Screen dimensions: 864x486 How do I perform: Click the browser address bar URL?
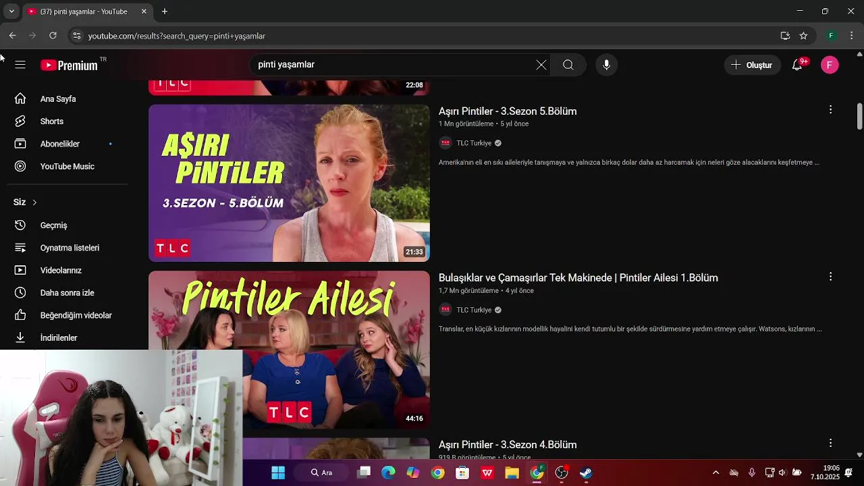coord(177,36)
